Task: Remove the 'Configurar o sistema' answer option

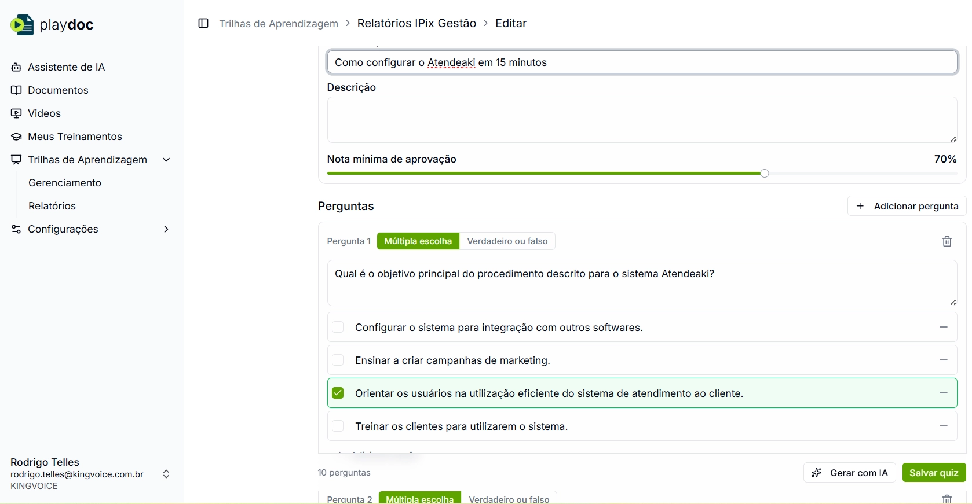Action: 944,327
